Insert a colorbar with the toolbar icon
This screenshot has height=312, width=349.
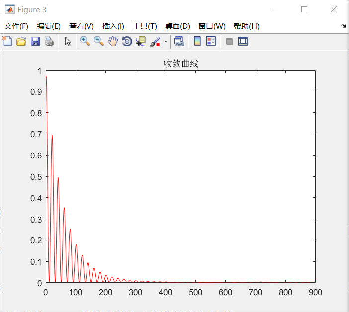(x=197, y=41)
